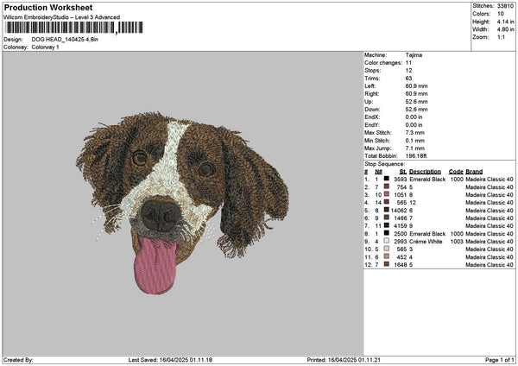The image size is (518, 366).
Task: Click the 'Colorway 1' value
Action: click(x=45, y=47)
